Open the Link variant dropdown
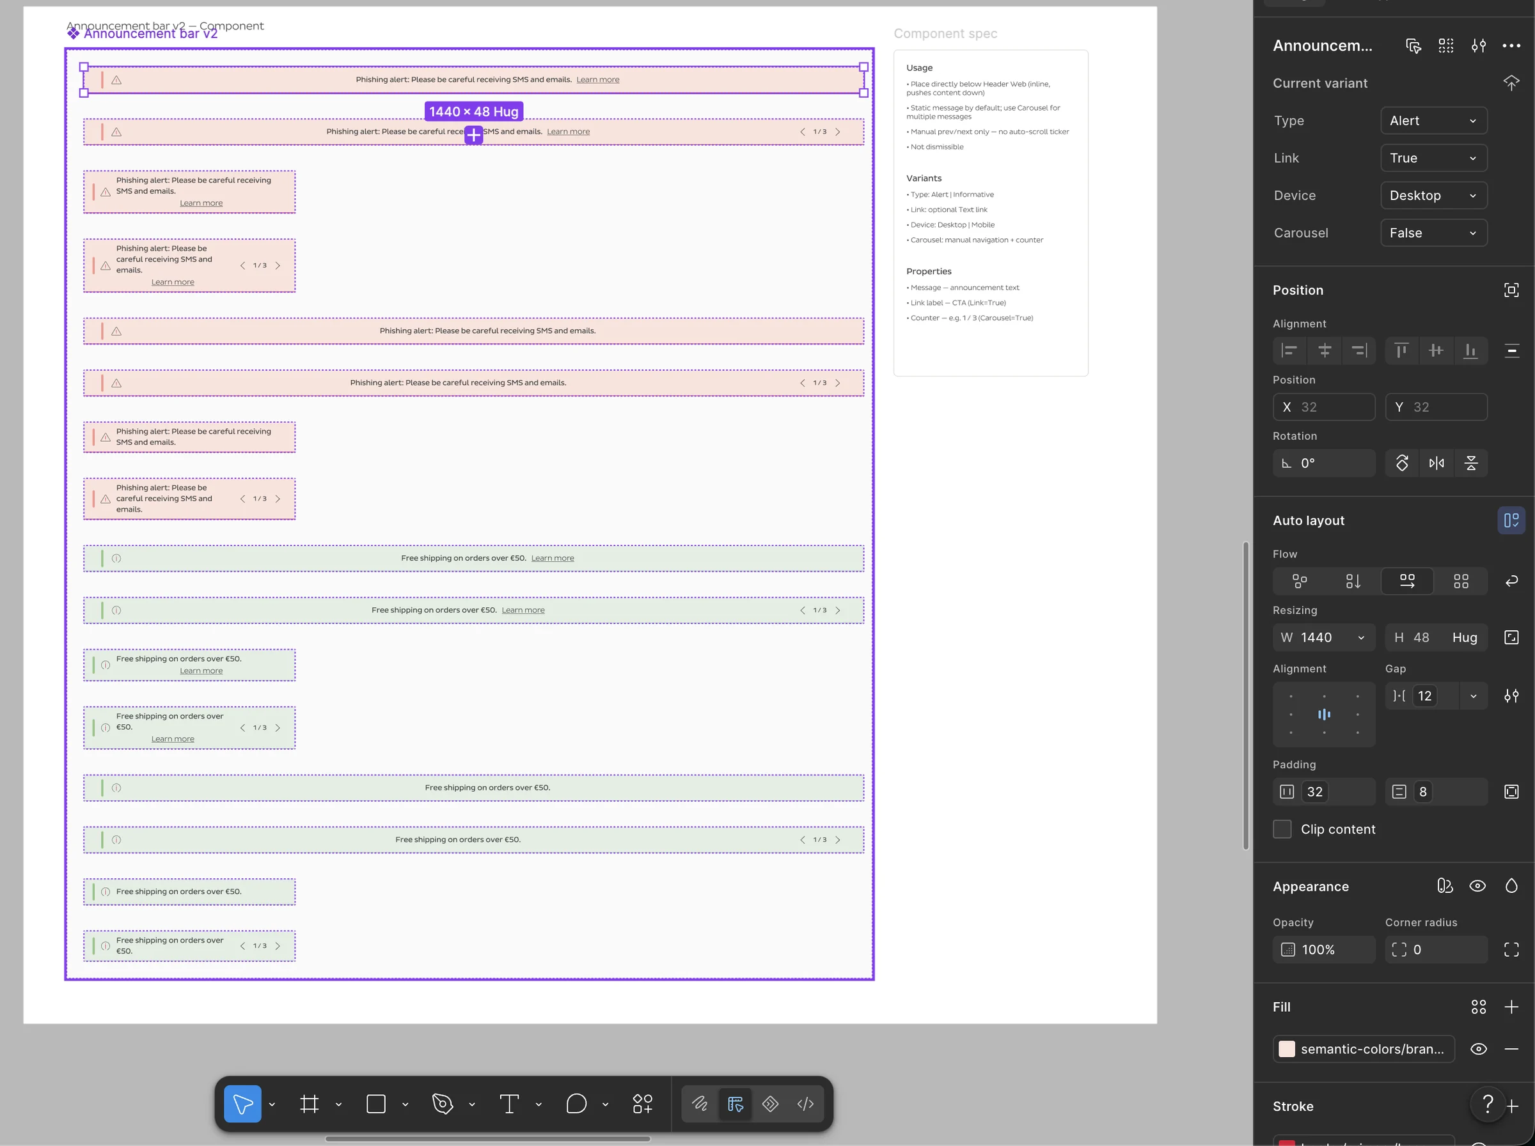 (1434, 158)
